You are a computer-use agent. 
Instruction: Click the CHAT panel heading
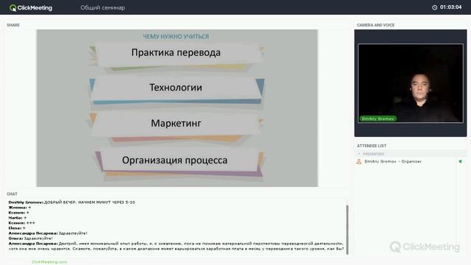click(12, 194)
